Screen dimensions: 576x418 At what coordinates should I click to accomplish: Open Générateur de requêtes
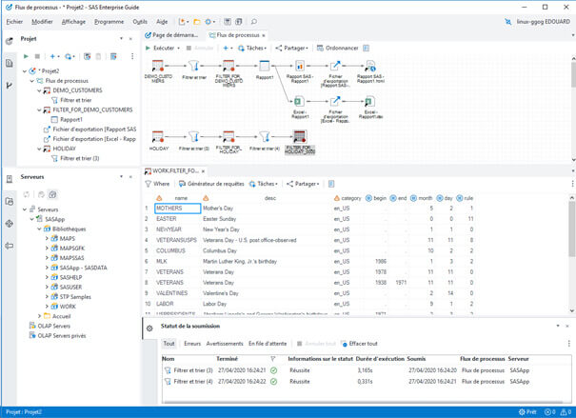click(211, 184)
